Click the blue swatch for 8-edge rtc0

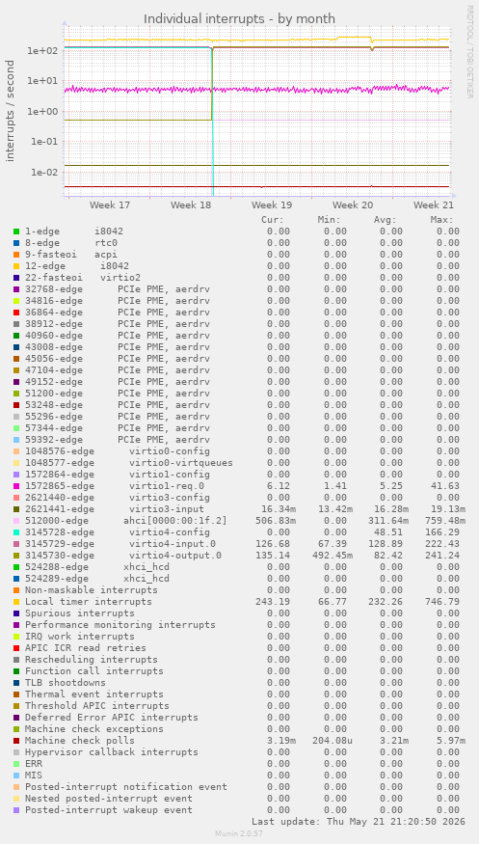click(x=16, y=243)
